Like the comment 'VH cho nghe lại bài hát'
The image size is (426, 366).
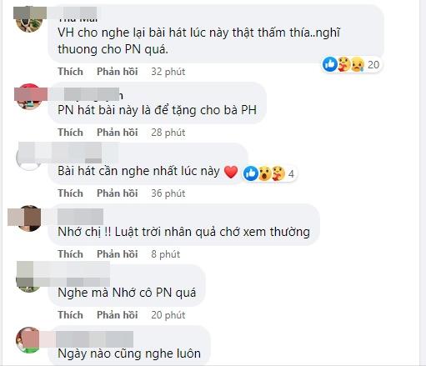(x=70, y=72)
